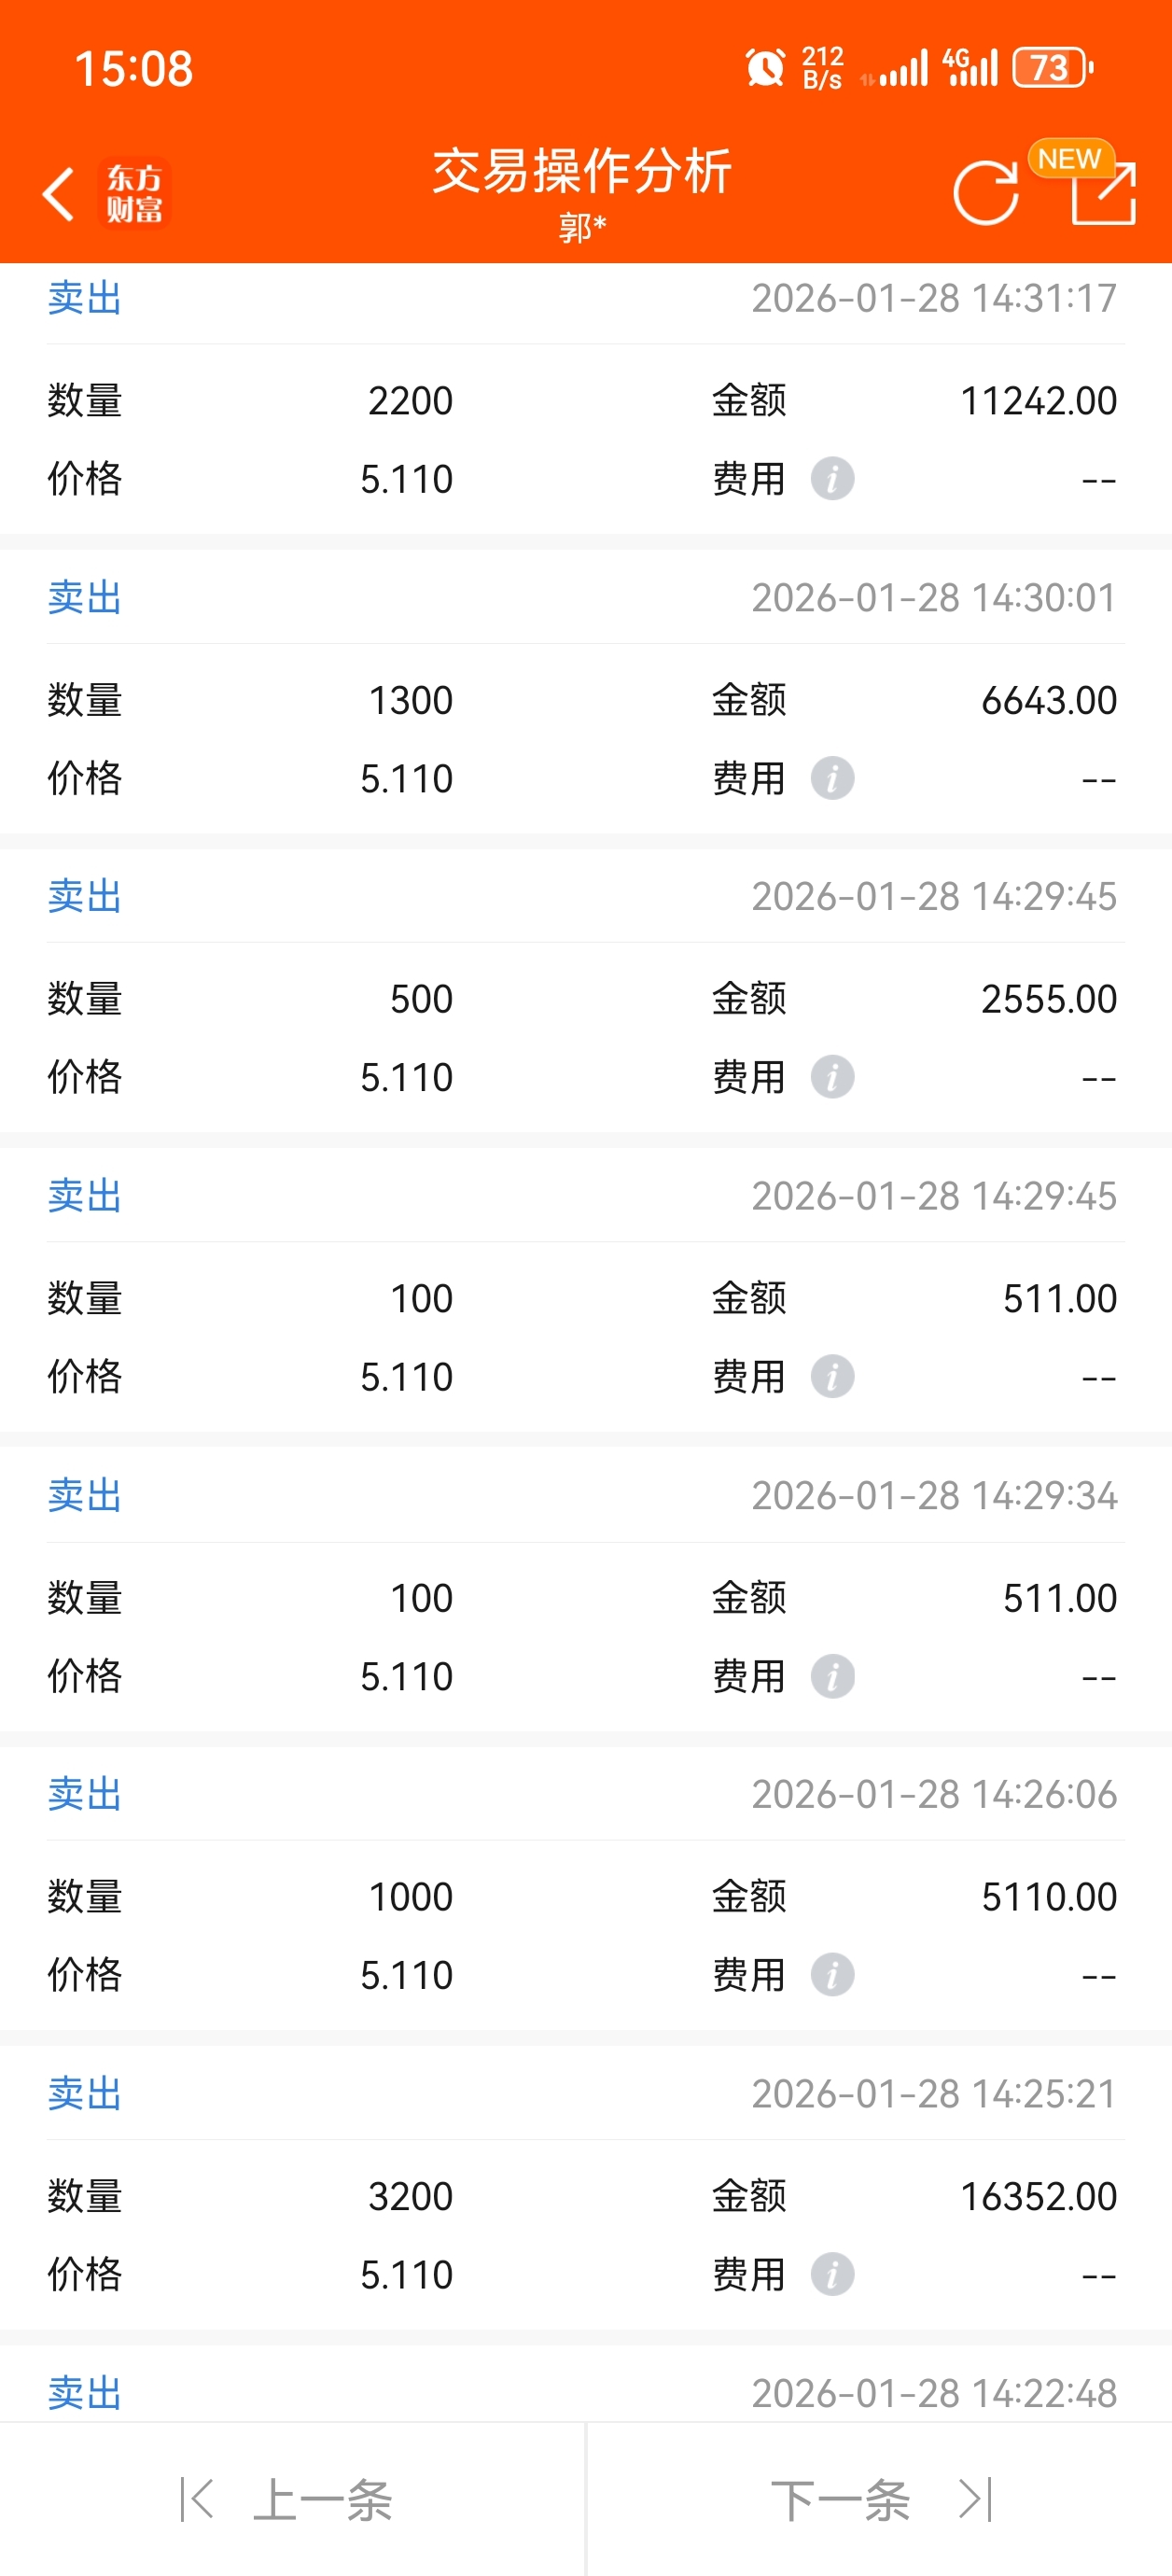Tap the 东方财富 logo in the header
Viewport: 1172px width, 2576px height.
[135, 193]
